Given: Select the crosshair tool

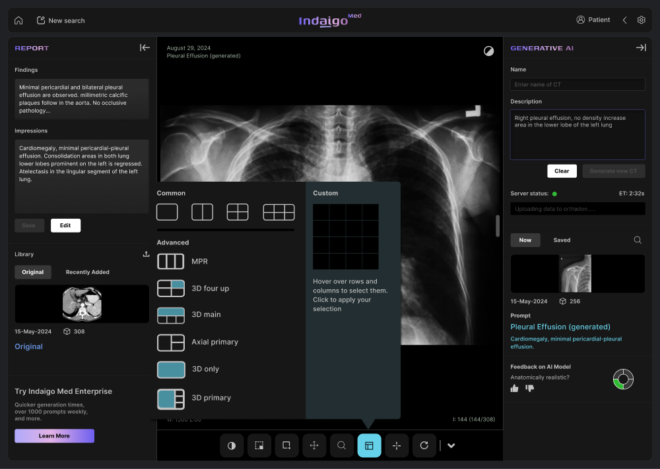Looking at the screenshot, I should pos(397,445).
